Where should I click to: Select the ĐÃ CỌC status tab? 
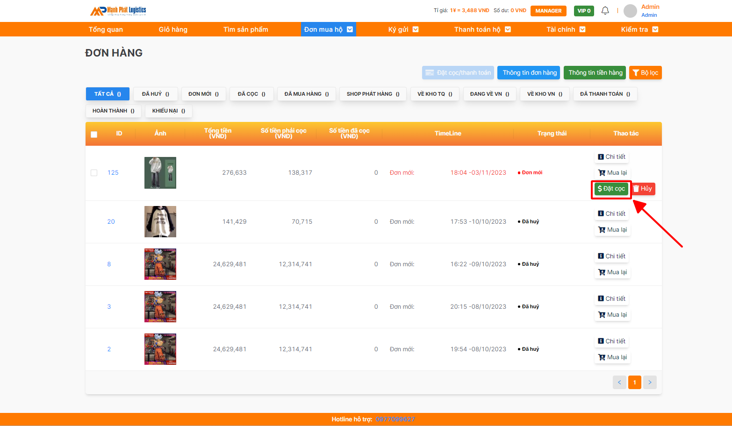tap(251, 94)
